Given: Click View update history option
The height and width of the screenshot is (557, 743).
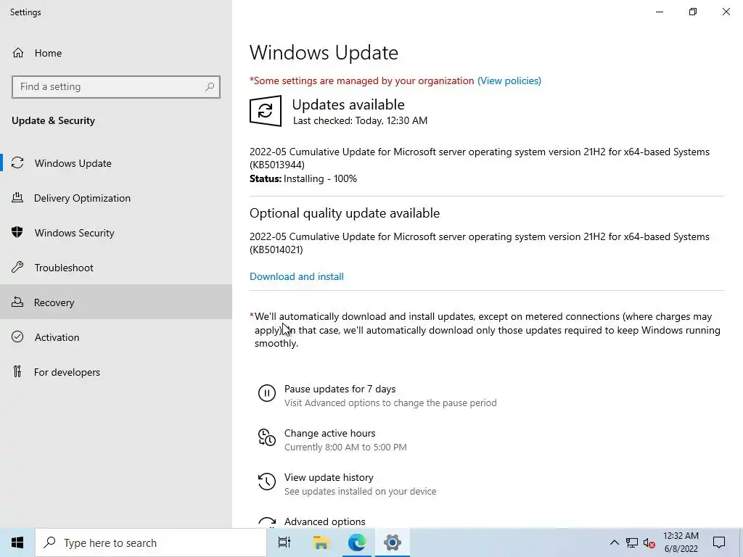Looking at the screenshot, I should point(329,477).
